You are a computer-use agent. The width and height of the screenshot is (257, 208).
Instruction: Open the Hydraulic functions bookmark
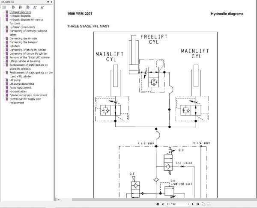coord(20,12)
